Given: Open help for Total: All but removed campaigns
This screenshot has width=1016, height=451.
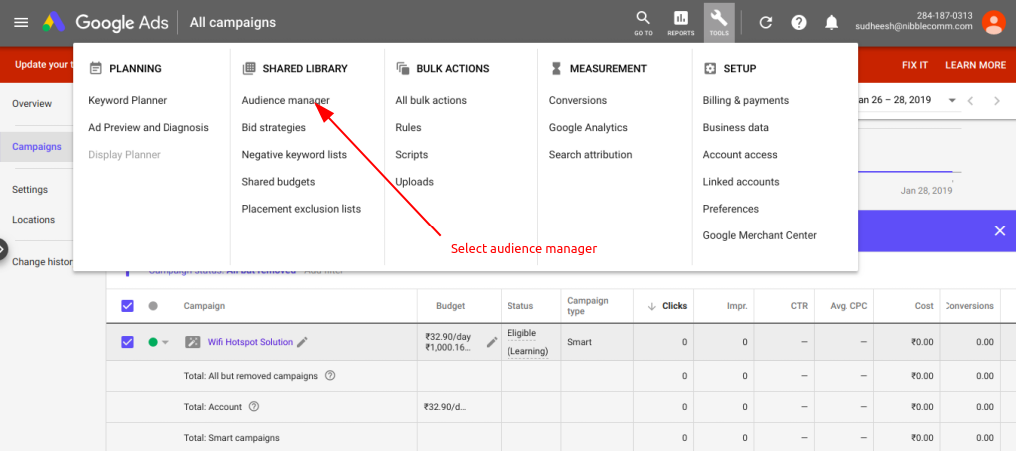Looking at the screenshot, I should [x=330, y=376].
